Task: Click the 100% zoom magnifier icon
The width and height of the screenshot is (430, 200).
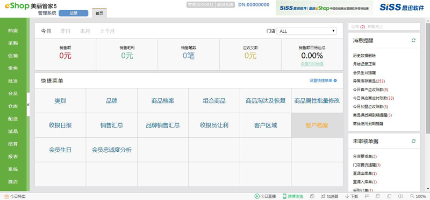Action: [412, 196]
